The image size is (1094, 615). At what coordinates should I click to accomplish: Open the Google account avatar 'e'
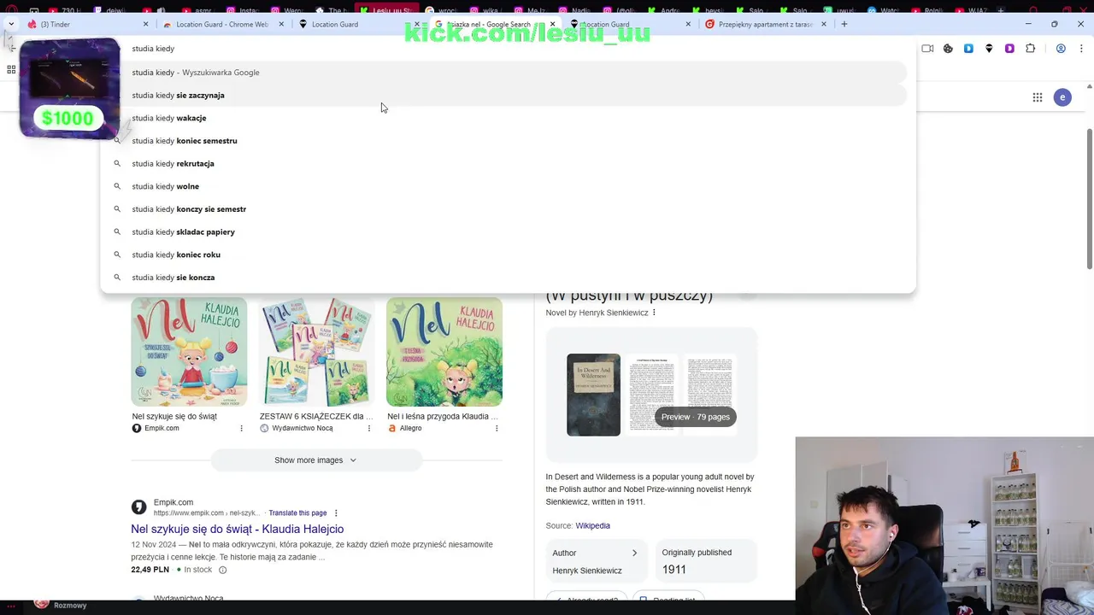[1062, 97]
